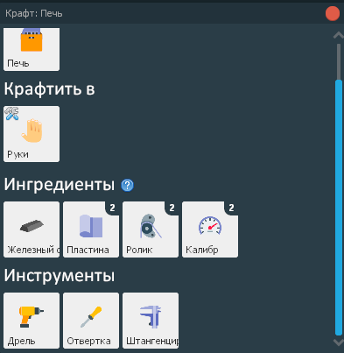Click the quantity badge on Пластина
The image size is (344, 353).
pyautogui.click(x=112, y=208)
